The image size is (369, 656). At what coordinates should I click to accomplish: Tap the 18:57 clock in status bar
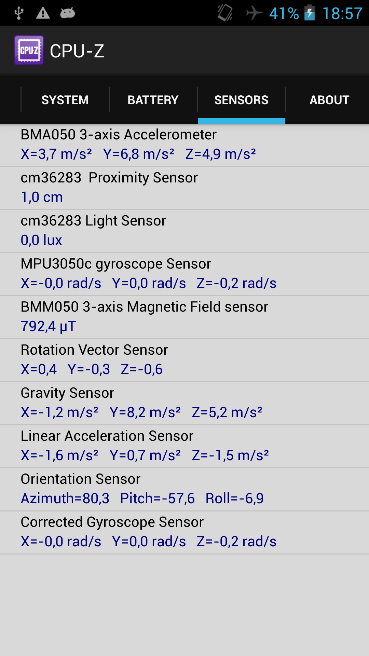click(342, 13)
